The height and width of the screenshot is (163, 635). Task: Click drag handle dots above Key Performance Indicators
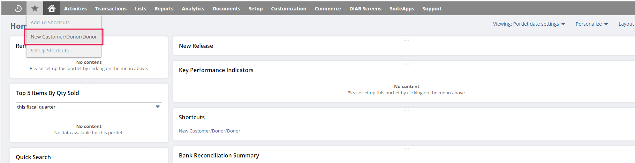[406, 64]
